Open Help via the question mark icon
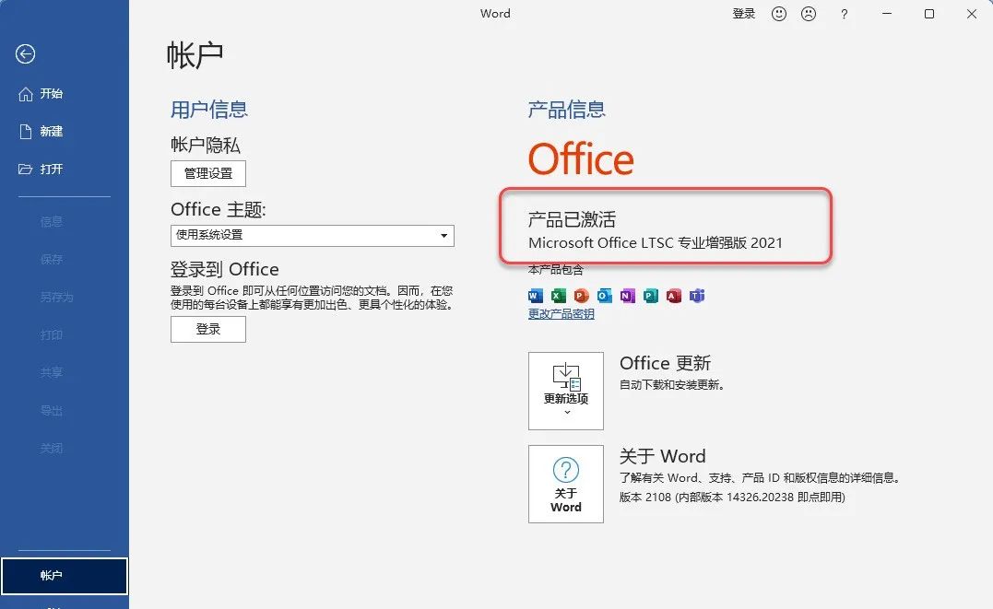 coord(844,14)
